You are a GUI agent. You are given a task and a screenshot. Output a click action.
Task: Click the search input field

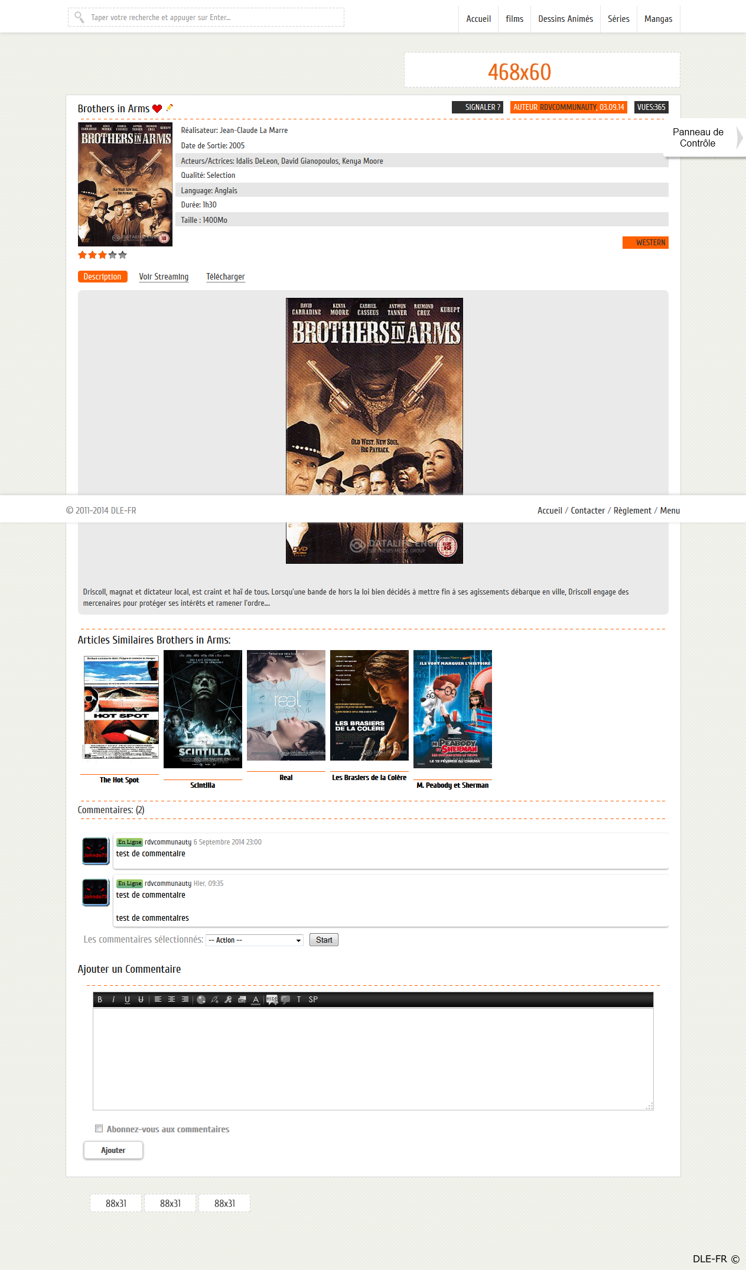click(206, 17)
